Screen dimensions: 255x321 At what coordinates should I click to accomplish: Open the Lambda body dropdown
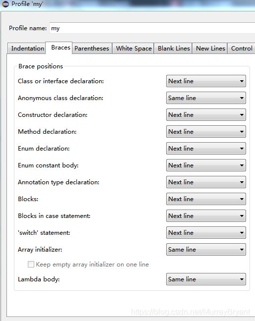point(206,279)
